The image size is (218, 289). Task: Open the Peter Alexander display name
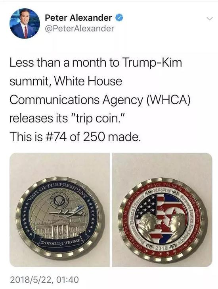click(x=78, y=18)
